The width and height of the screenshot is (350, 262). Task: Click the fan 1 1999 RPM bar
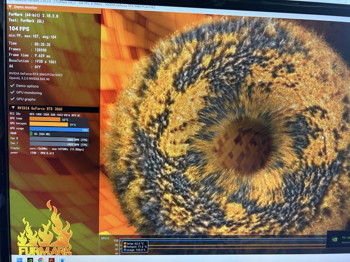59,144
